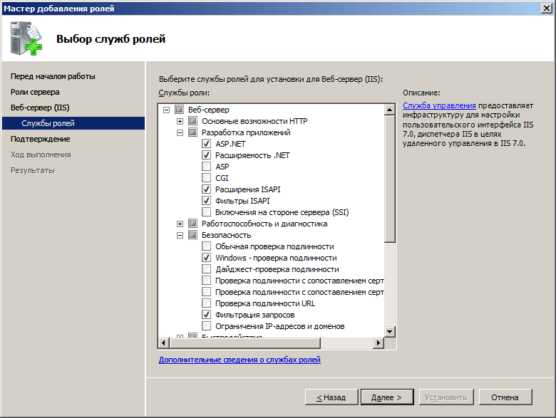Viewport: 556px width, 418px height.
Task: Toggle Фильтрация запросов checkbox
Action: tap(207, 315)
